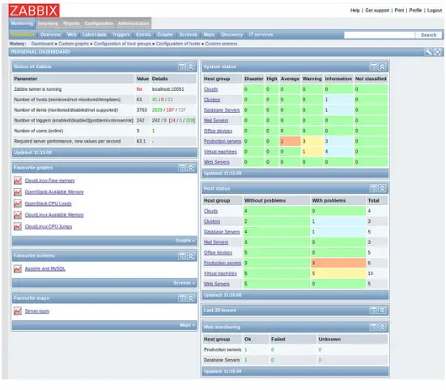Click graph icon beside CloudLinux Free memory
Image resolution: width=446 pixels, height=390 pixels.
pos(18,181)
